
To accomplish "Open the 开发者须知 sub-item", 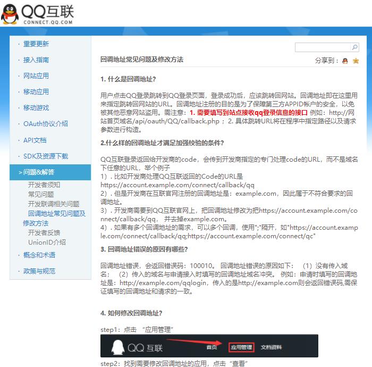I will (x=44, y=185).
